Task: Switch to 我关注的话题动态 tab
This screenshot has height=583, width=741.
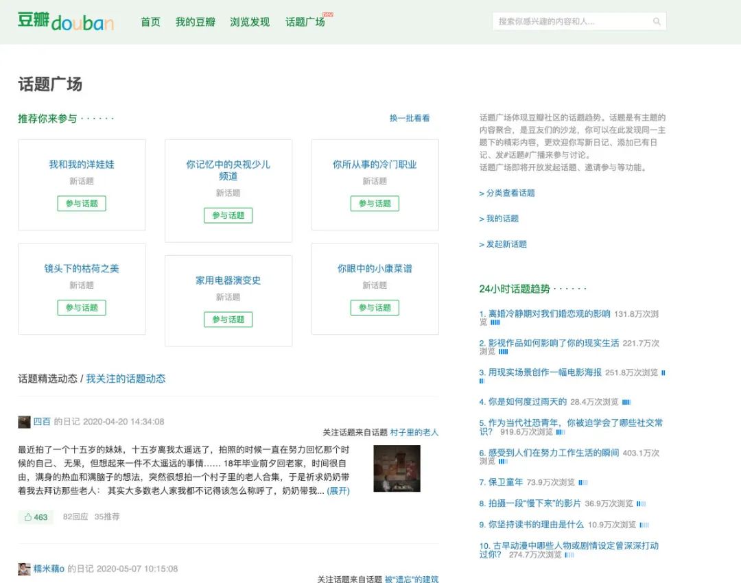Action: tap(126, 379)
